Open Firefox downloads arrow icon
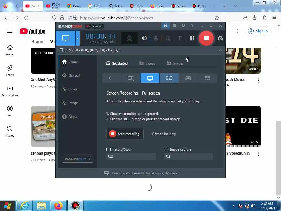Viewport: 281px width, 211px height. tap(254, 18)
